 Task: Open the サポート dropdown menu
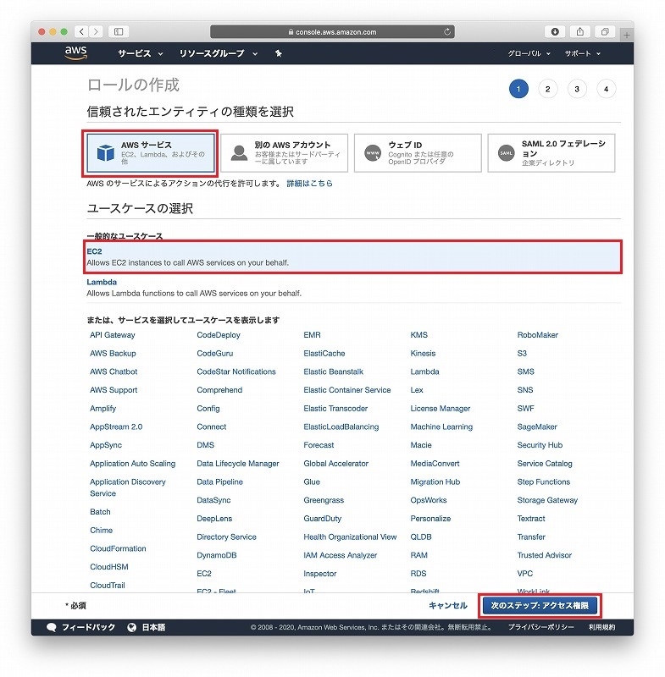[583, 53]
